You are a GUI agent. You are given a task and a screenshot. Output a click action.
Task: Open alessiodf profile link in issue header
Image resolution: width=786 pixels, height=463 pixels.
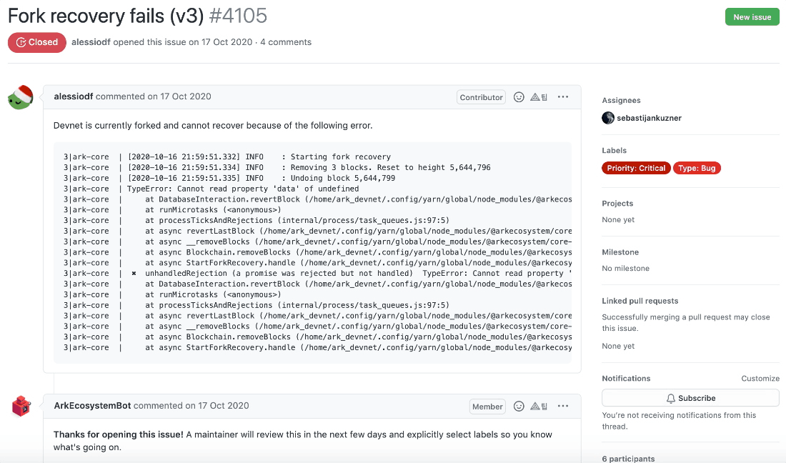coord(91,42)
